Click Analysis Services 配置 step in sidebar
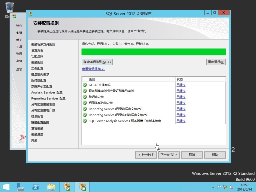This screenshot has height=192, width=256. coord(47,92)
